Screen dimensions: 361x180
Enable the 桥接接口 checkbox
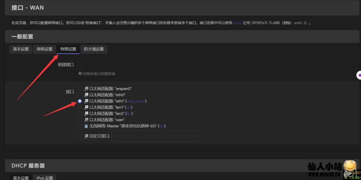[x=80, y=65]
